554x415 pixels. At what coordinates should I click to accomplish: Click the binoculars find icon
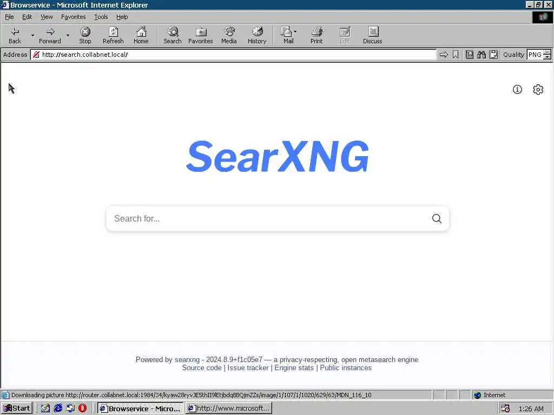click(x=481, y=55)
